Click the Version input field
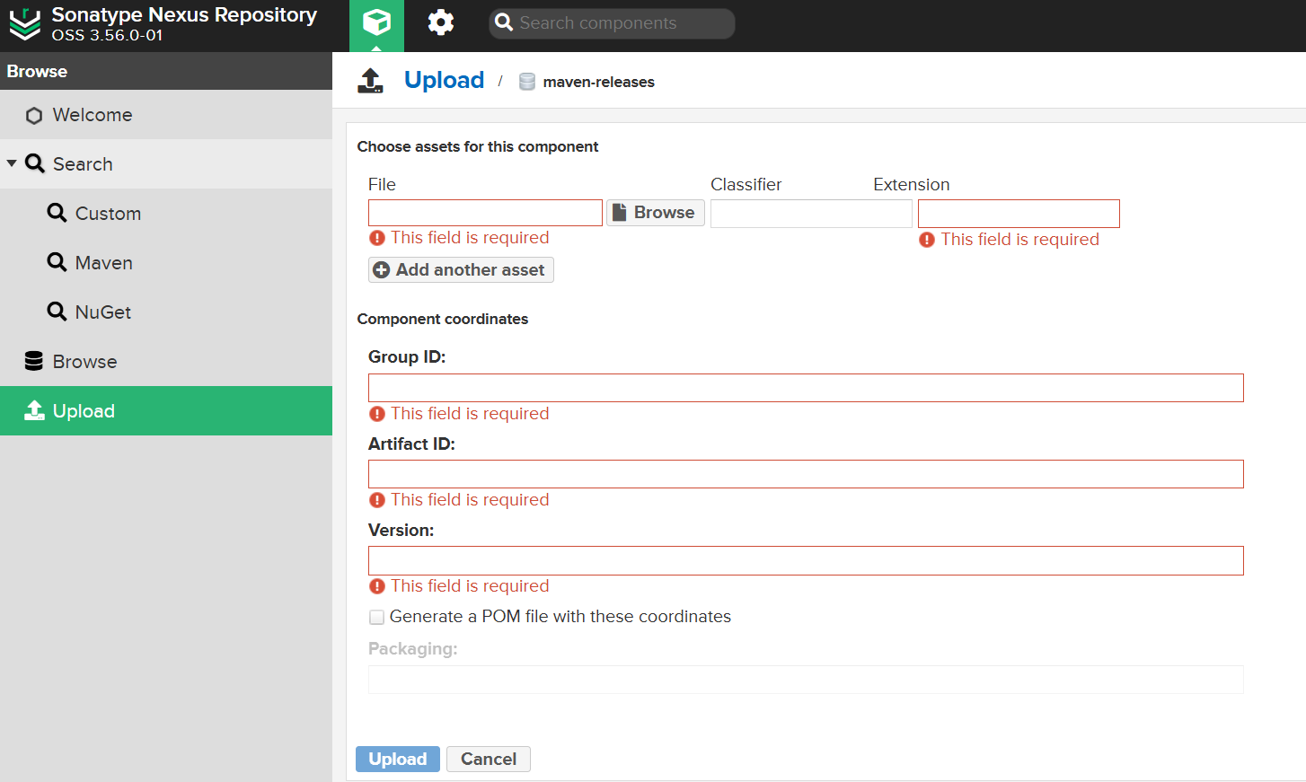The height and width of the screenshot is (782, 1306). (x=806, y=560)
